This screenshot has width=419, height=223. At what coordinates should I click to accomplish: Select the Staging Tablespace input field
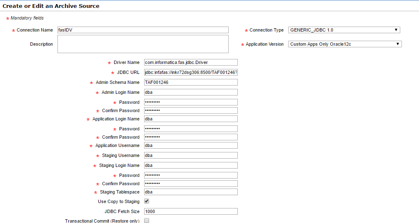pyautogui.click(x=190, y=192)
